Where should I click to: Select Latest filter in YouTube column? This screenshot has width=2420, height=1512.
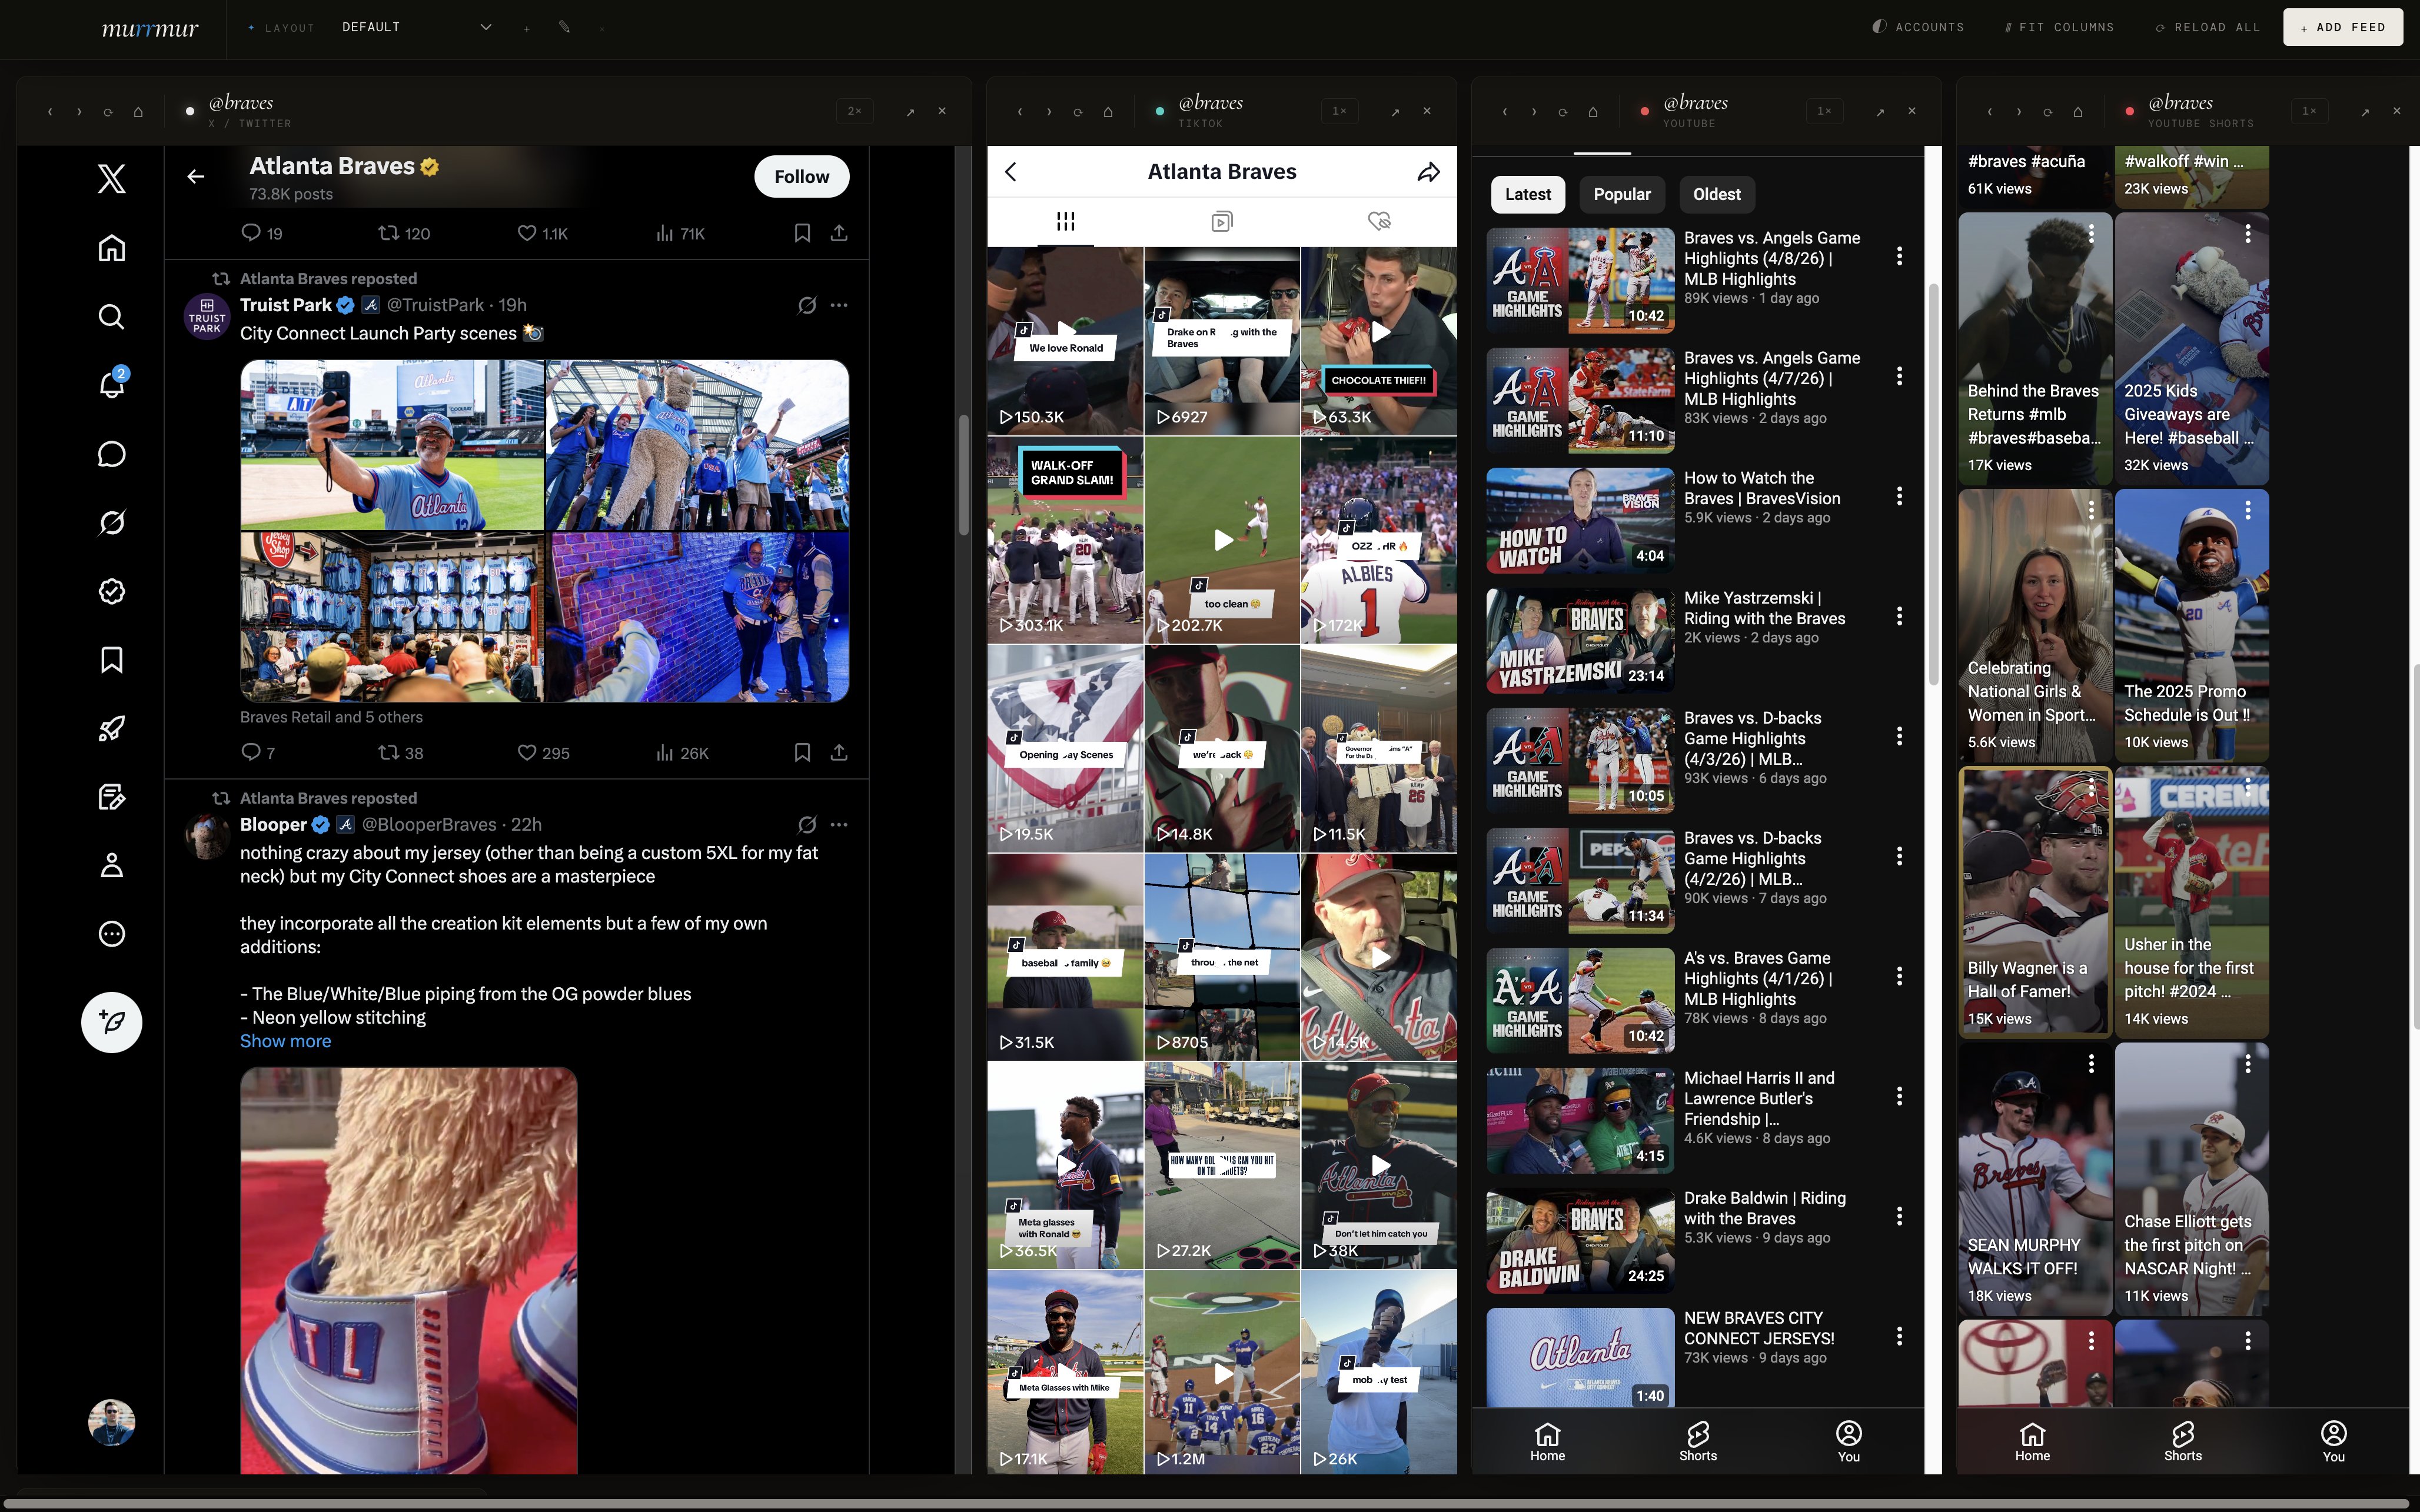pyautogui.click(x=1528, y=194)
